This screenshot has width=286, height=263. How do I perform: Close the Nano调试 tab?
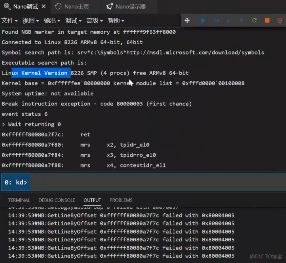coord(44,6)
